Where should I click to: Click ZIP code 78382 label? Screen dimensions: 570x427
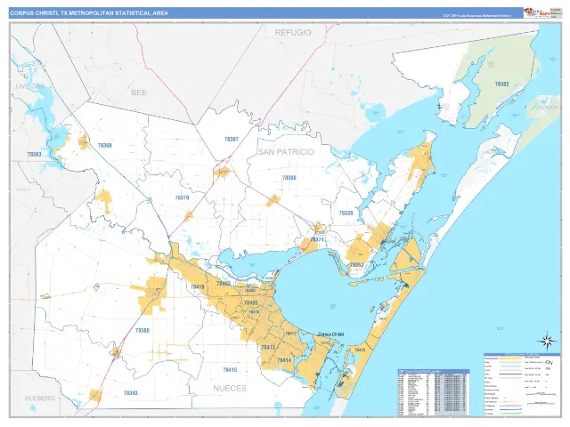pyautogui.click(x=501, y=85)
